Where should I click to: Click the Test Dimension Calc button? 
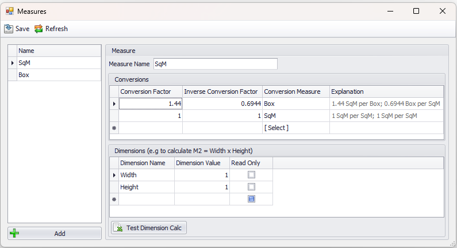(149, 228)
